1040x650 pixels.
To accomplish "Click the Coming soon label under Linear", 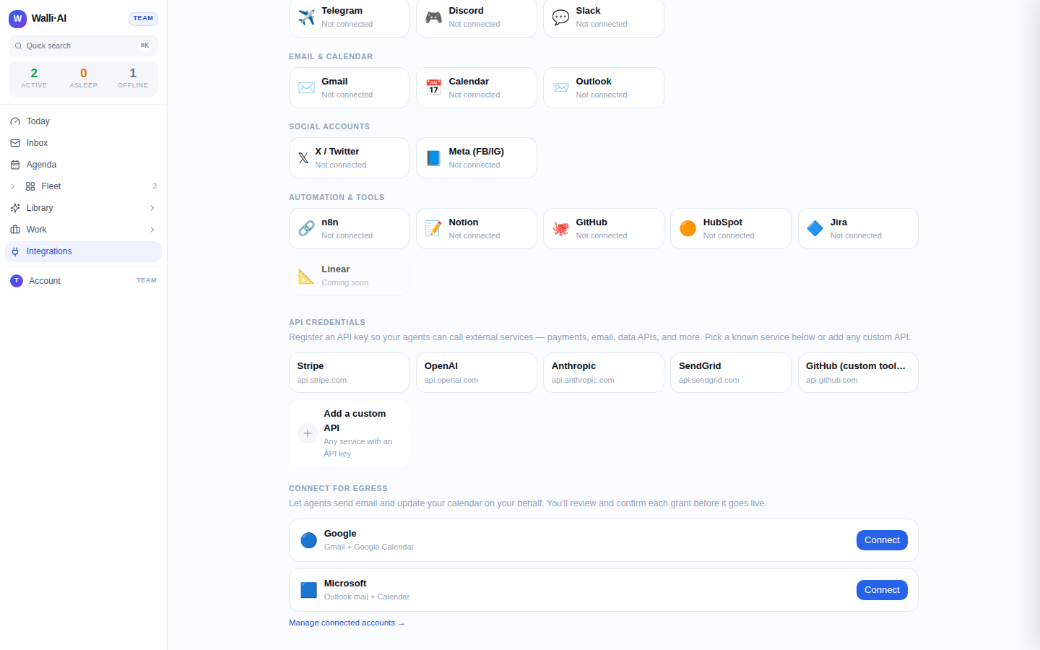I will 345,282.
